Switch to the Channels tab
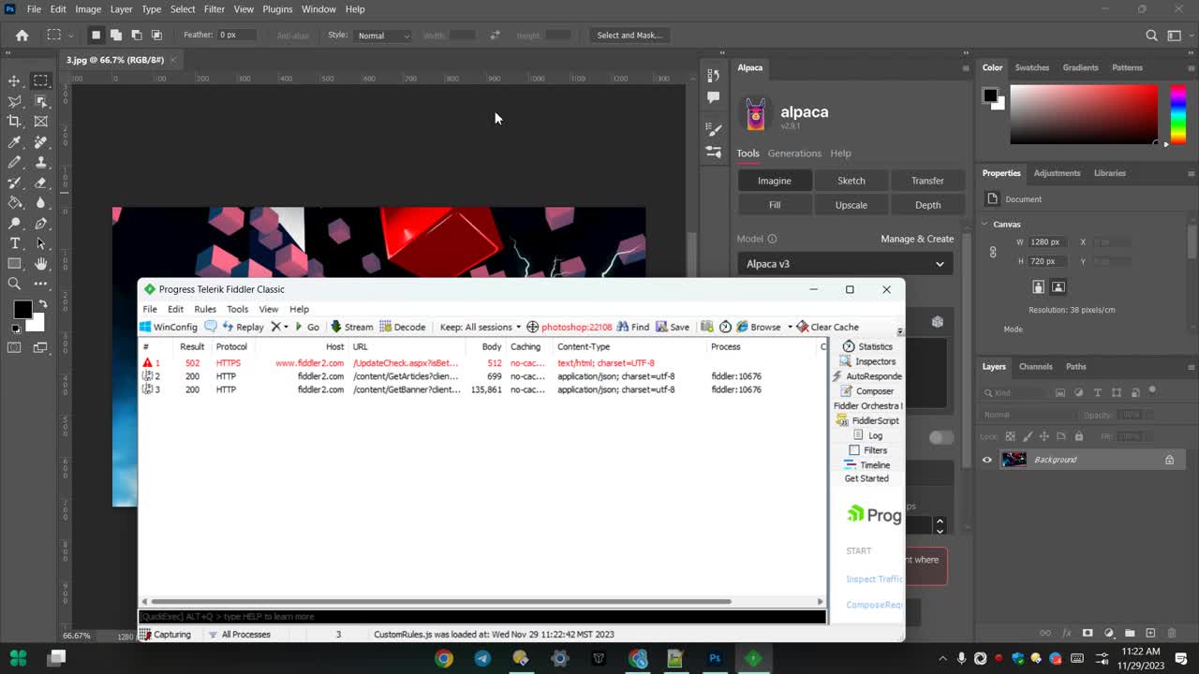Viewport: 1199px width, 674px height. coord(1035,366)
